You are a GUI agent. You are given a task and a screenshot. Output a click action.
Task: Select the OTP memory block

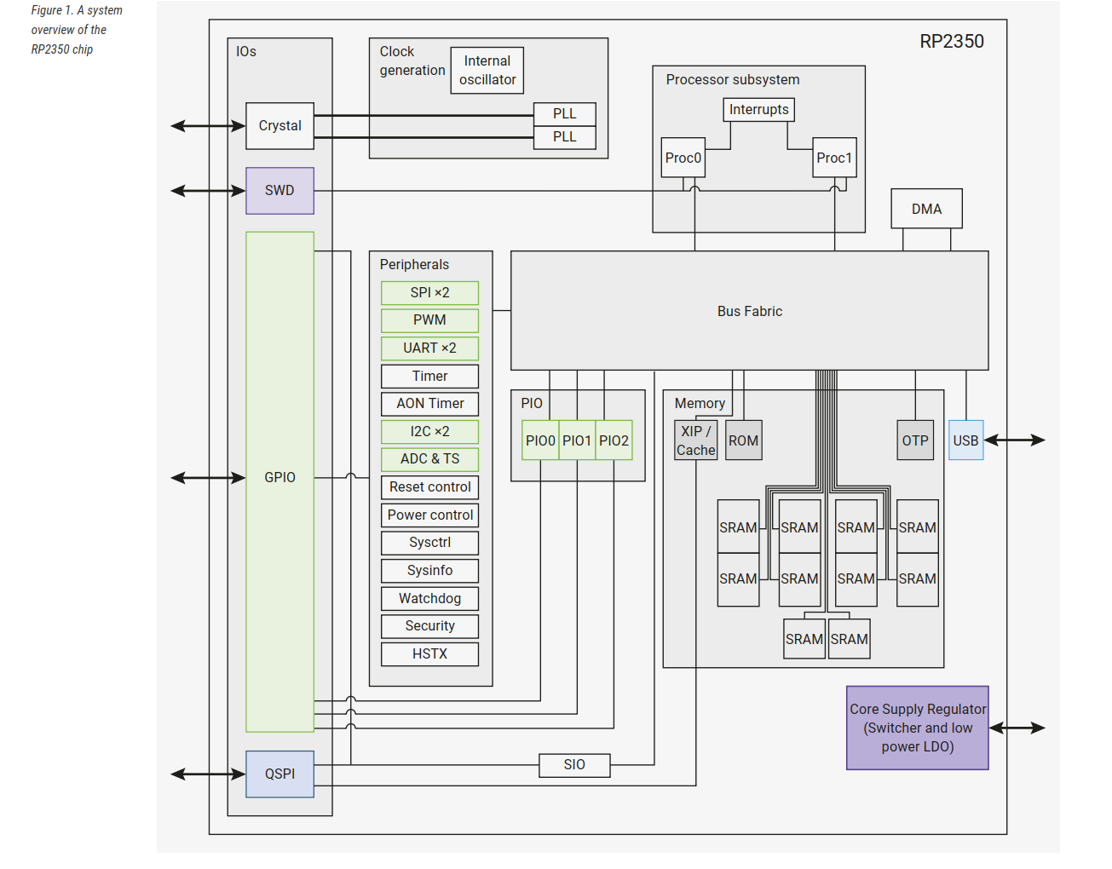pyautogui.click(x=915, y=440)
